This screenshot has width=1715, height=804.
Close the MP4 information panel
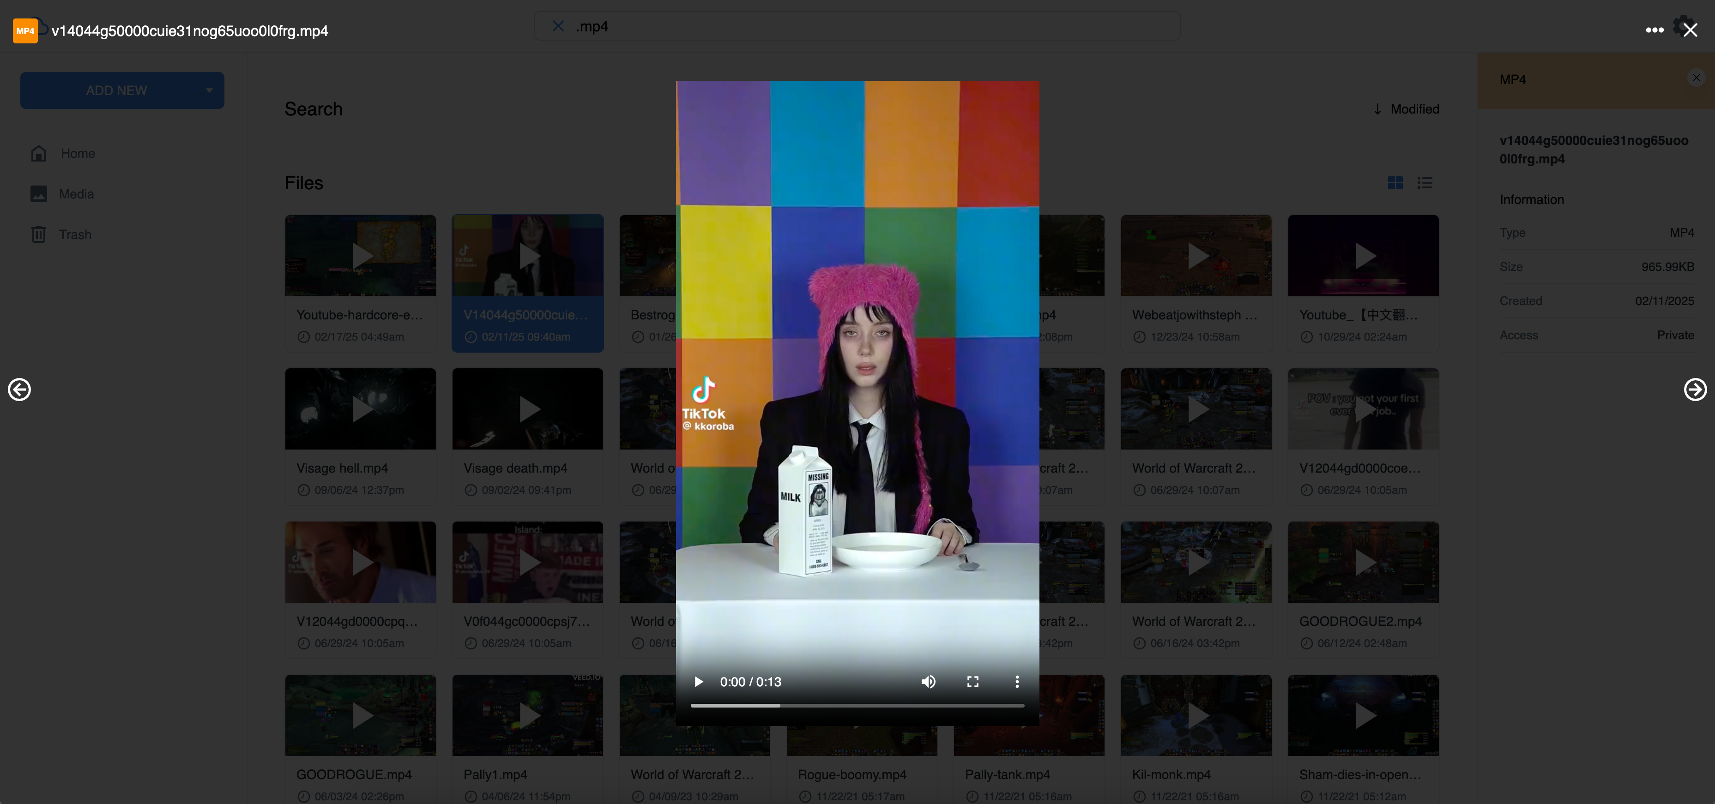(1696, 78)
